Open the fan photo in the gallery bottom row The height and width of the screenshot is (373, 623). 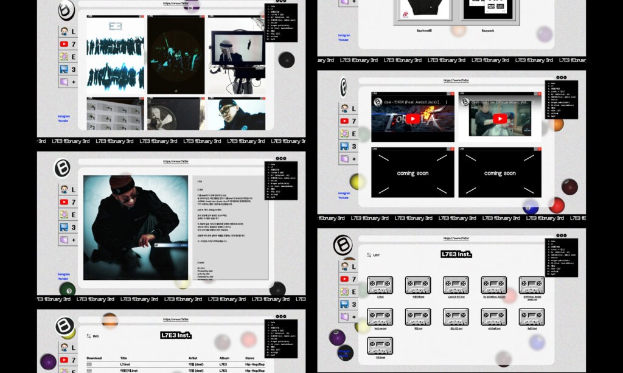pyautogui.click(x=176, y=114)
